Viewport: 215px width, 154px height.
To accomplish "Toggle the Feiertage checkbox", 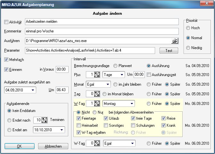I will [x=79, y=118].
